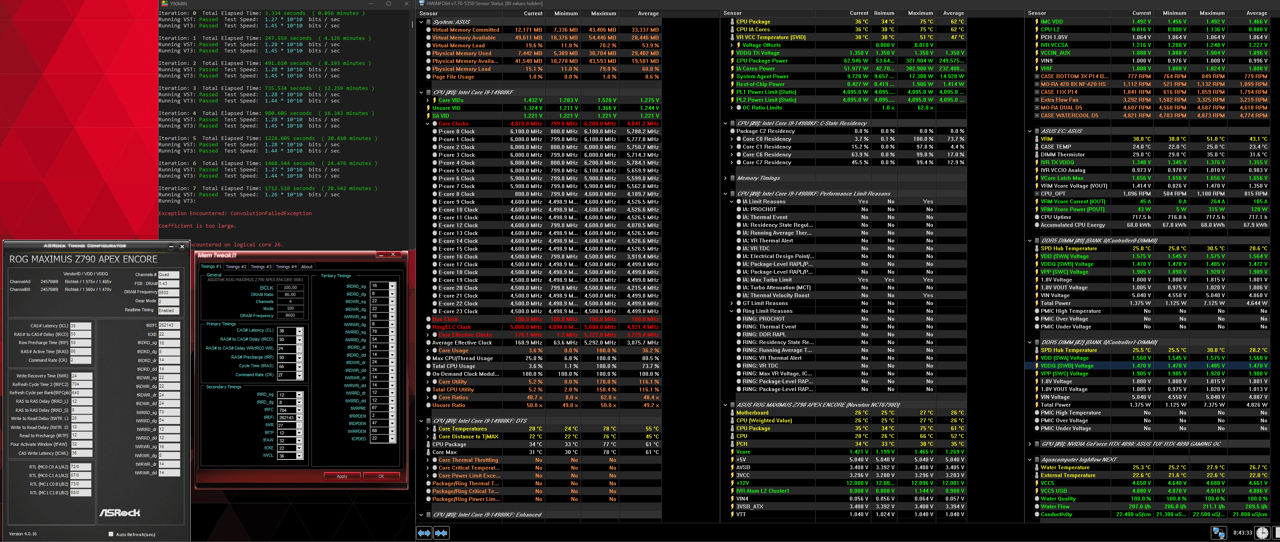Open the About tab in Mem TweakIt

tap(307, 267)
